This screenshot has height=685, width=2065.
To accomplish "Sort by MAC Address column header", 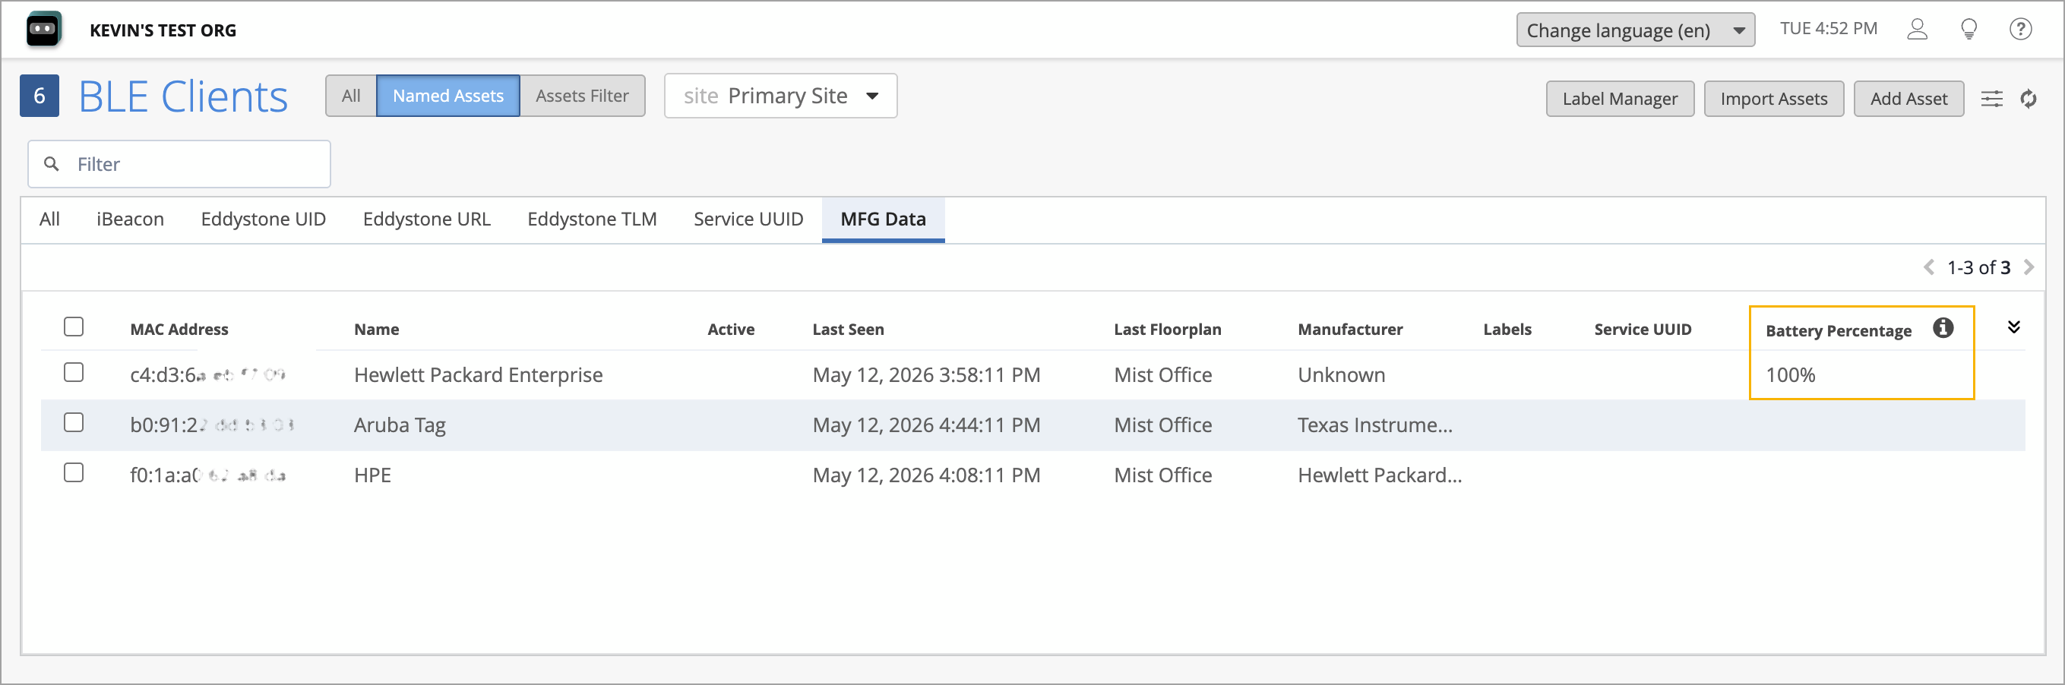I will [x=179, y=330].
